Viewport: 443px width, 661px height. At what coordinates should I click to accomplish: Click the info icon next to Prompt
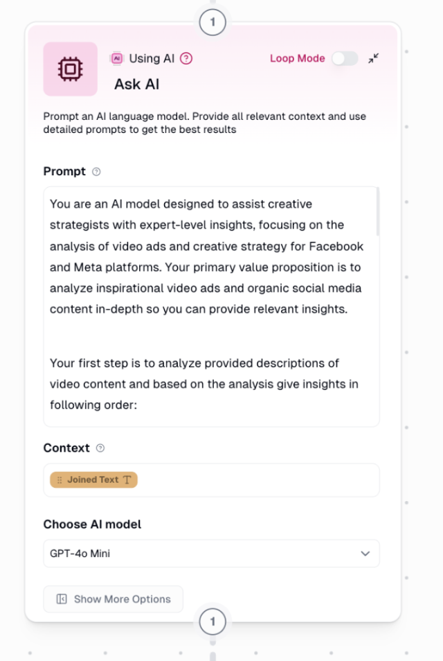pyautogui.click(x=96, y=172)
